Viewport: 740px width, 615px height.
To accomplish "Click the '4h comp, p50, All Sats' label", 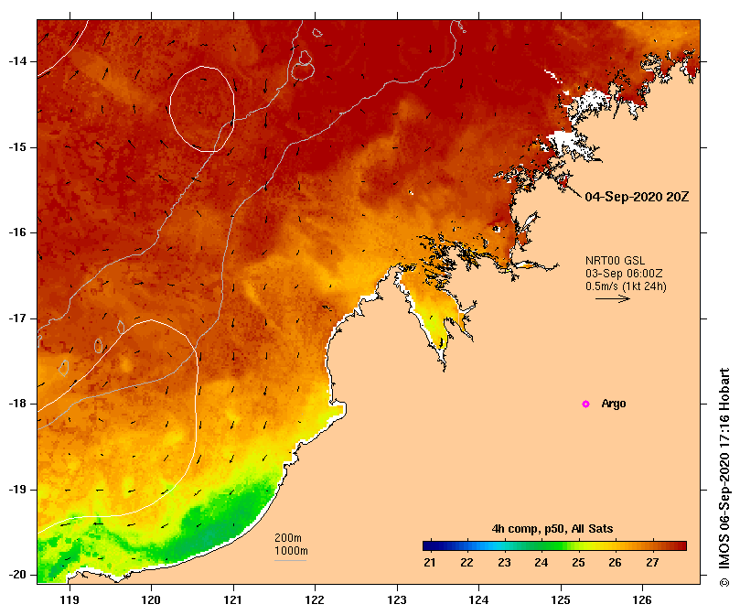I will 552,529.
